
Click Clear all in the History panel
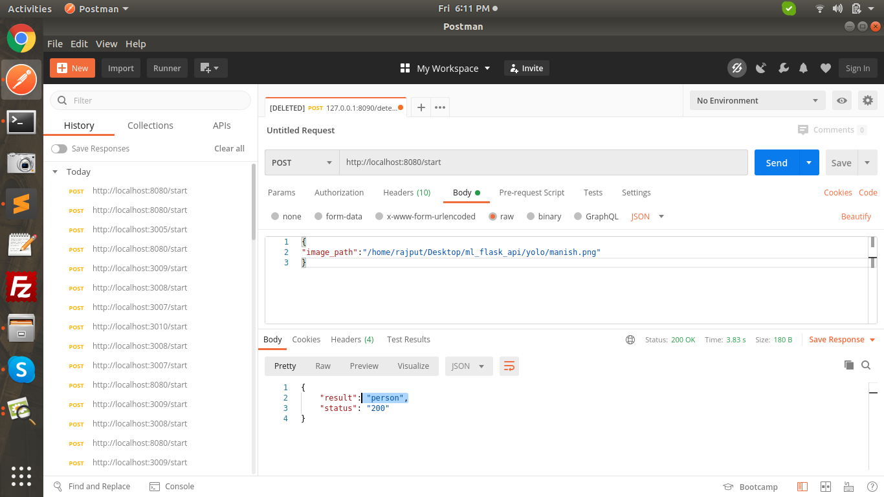(x=229, y=148)
